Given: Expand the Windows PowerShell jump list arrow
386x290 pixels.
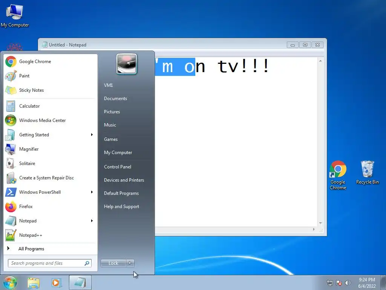Looking at the screenshot, I should (92, 192).
